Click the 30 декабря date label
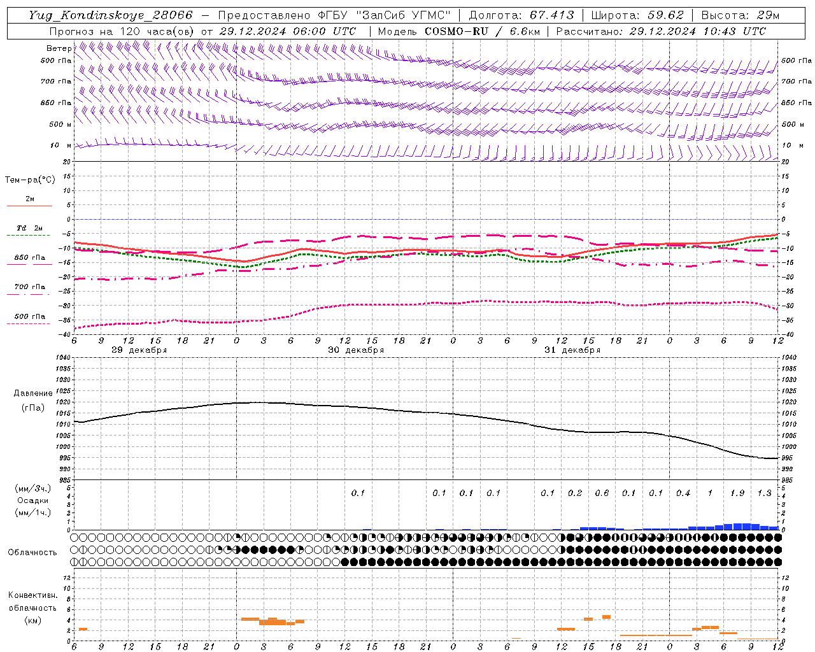This screenshot has width=815, height=652. pos(356,350)
